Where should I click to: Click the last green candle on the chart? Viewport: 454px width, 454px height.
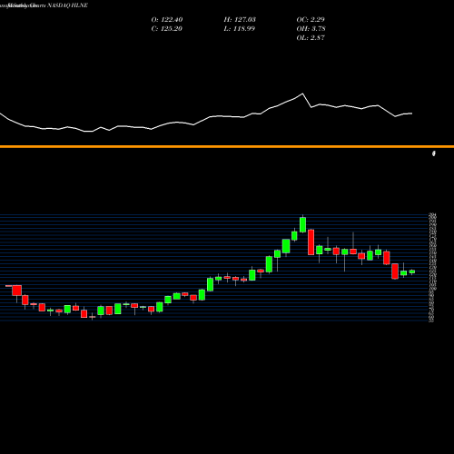[412, 271]
